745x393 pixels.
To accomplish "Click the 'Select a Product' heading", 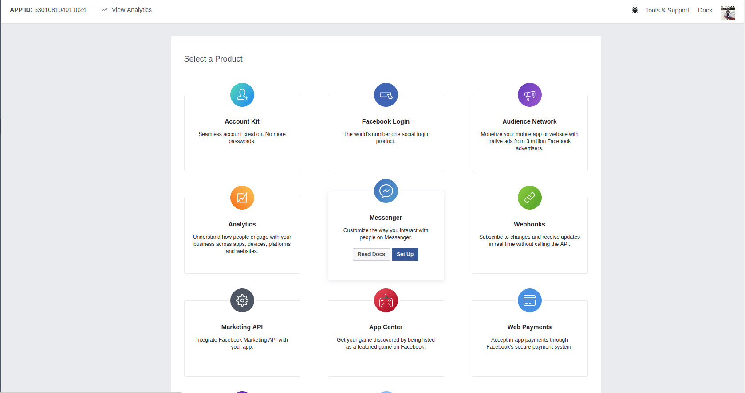I will coord(213,59).
